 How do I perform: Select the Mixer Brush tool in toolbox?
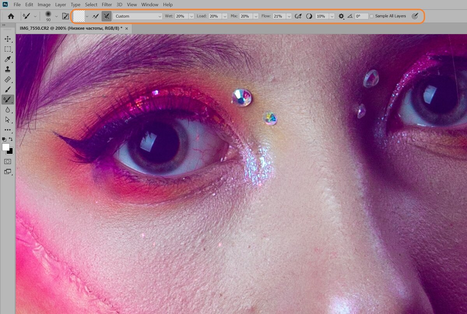pos(7,99)
